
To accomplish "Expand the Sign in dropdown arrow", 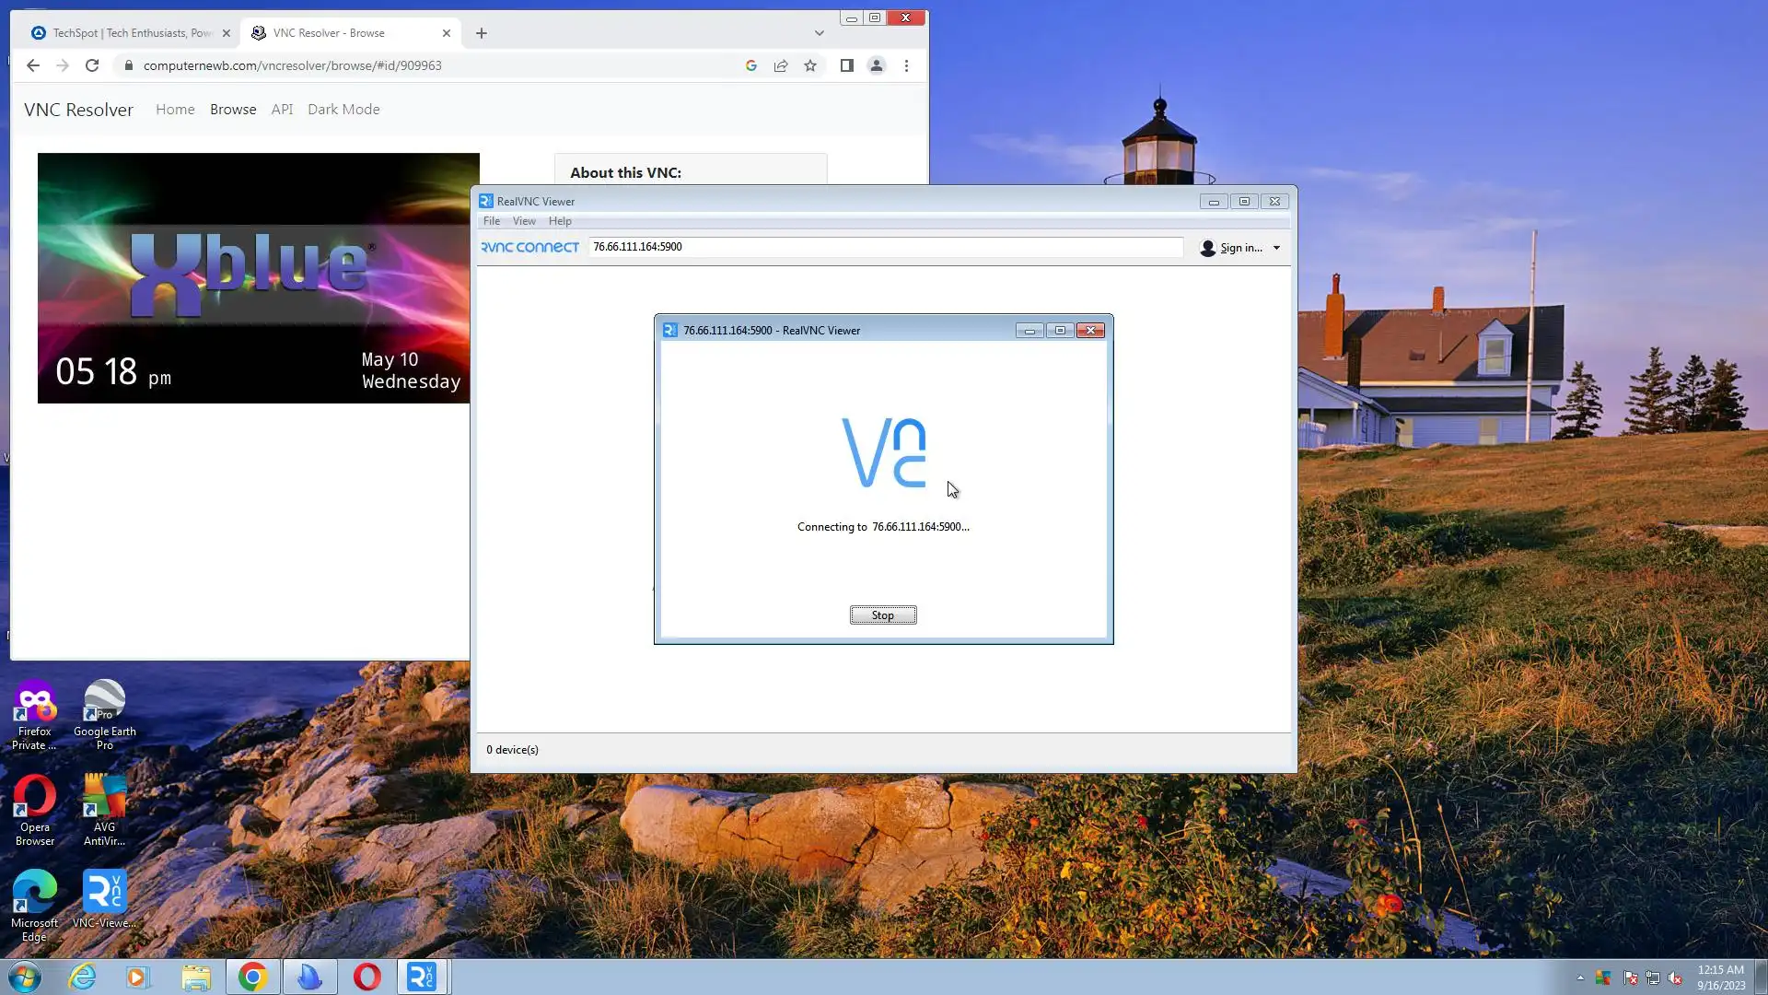I will tap(1276, 248).
